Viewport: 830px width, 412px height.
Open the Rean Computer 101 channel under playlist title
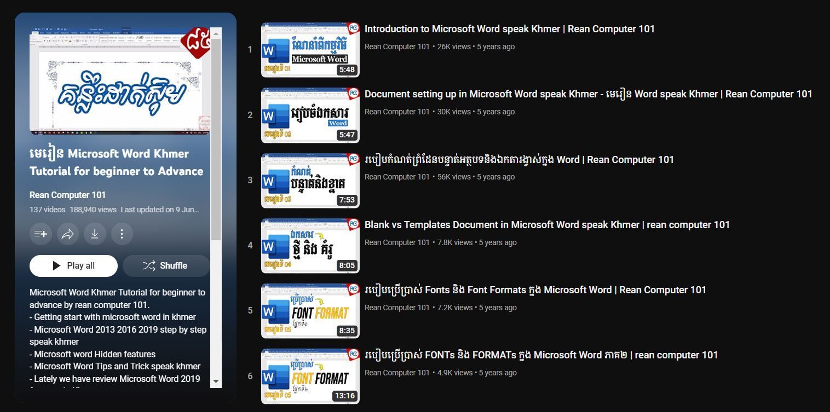coord(68,195)
